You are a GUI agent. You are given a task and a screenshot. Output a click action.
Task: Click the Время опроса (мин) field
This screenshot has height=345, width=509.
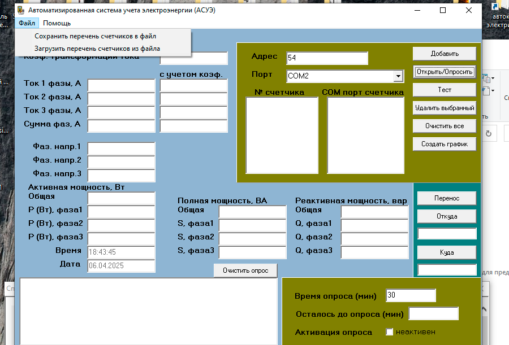click(x=411, y=295)
